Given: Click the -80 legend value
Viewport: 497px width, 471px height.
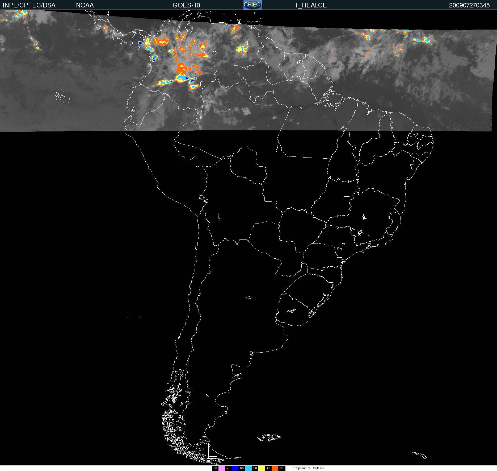Looking at the screenshot, I should click(215, 468).
